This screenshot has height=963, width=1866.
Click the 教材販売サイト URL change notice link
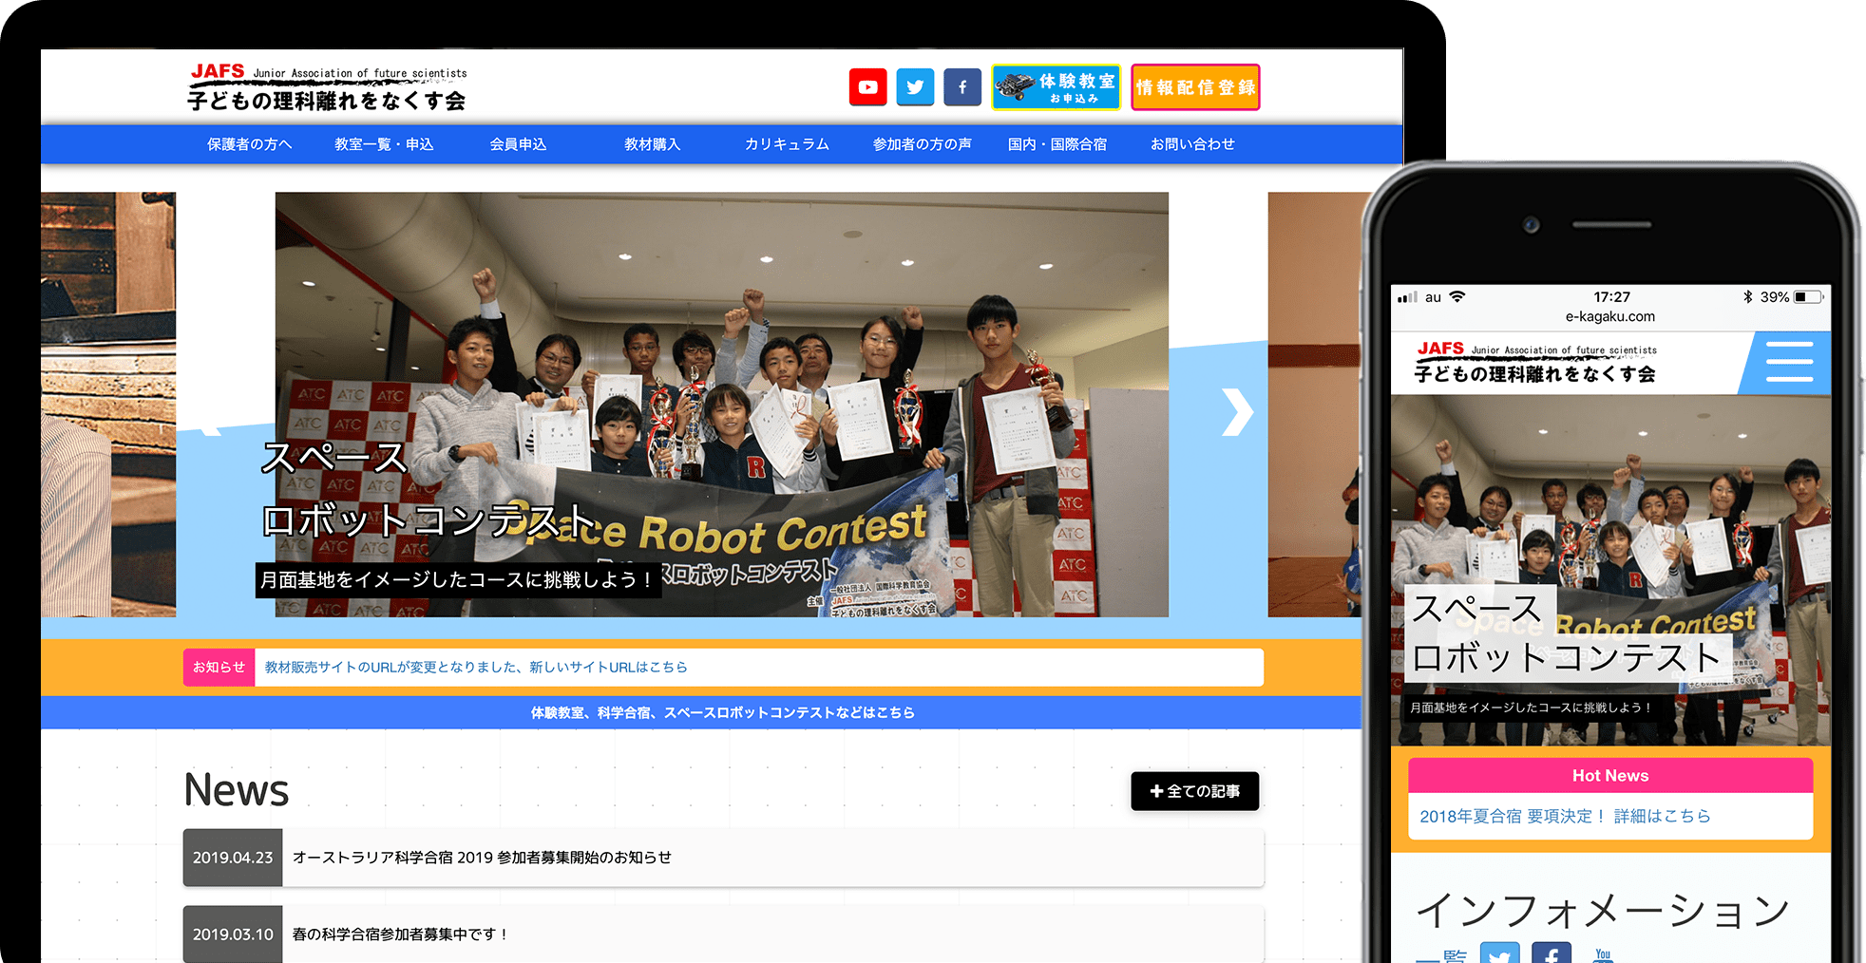475,668
